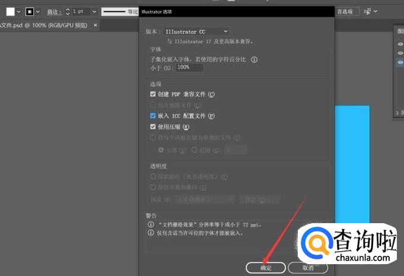The image size is (404, 276).
Task: Open the stroke weight 1 pt dropdown
Action: [x=94, y=12]
